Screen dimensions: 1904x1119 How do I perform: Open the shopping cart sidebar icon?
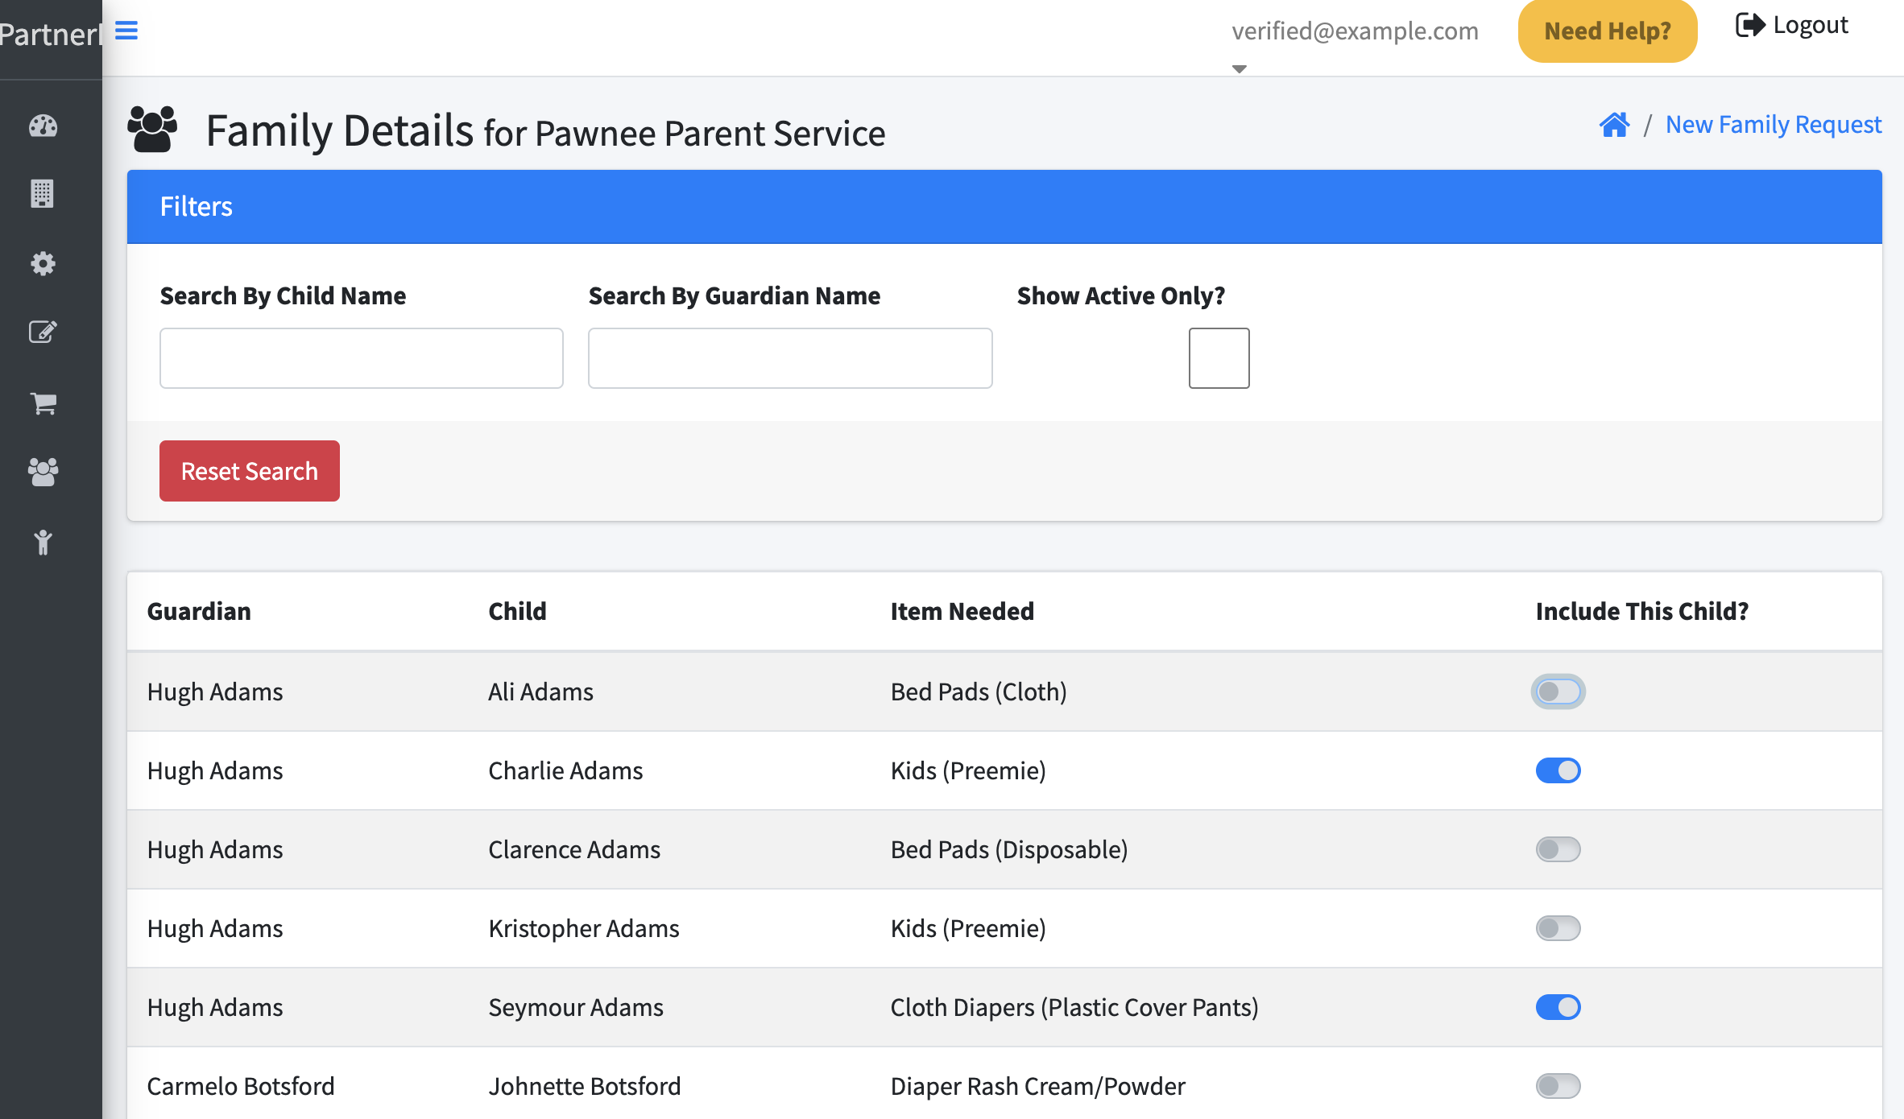43,403
